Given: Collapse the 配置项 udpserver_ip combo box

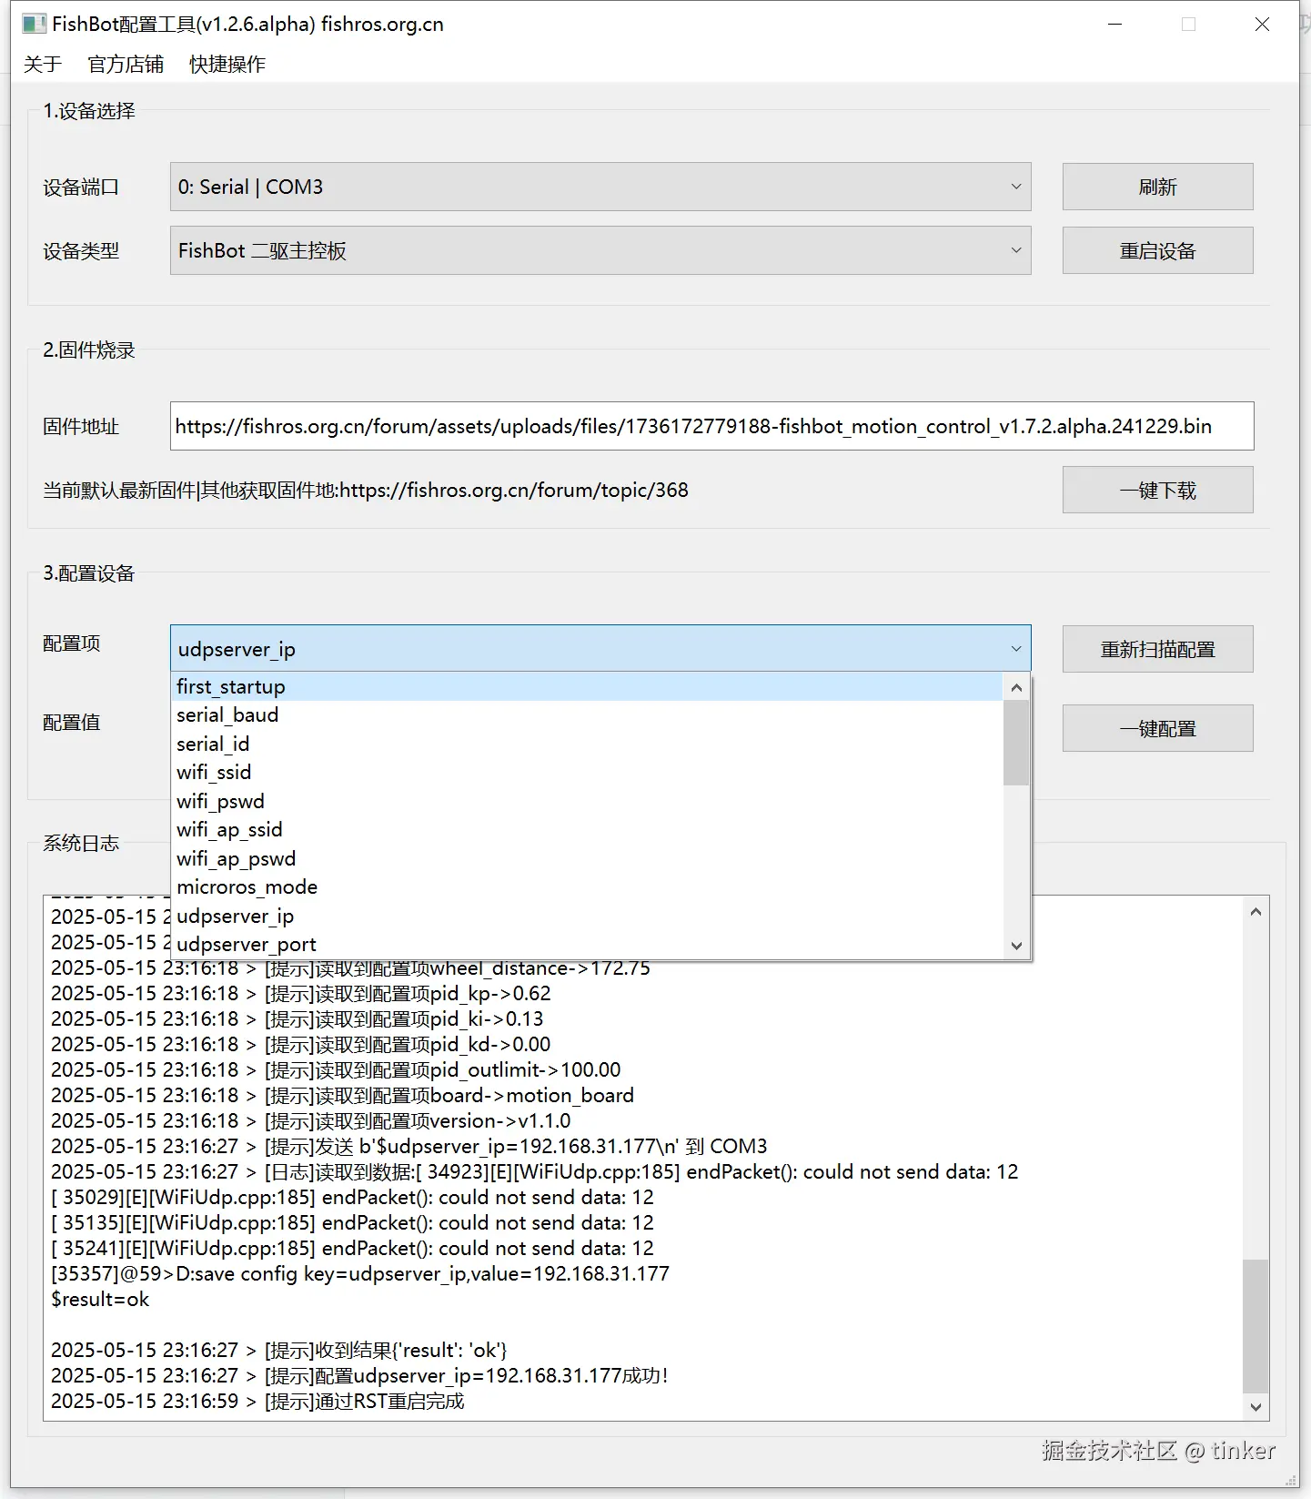Looking at the screenshot, I should (600, 649).
